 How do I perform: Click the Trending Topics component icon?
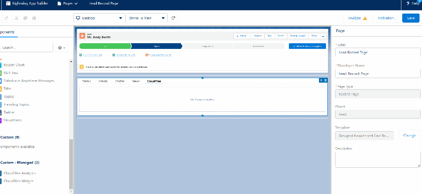point(0,104)
